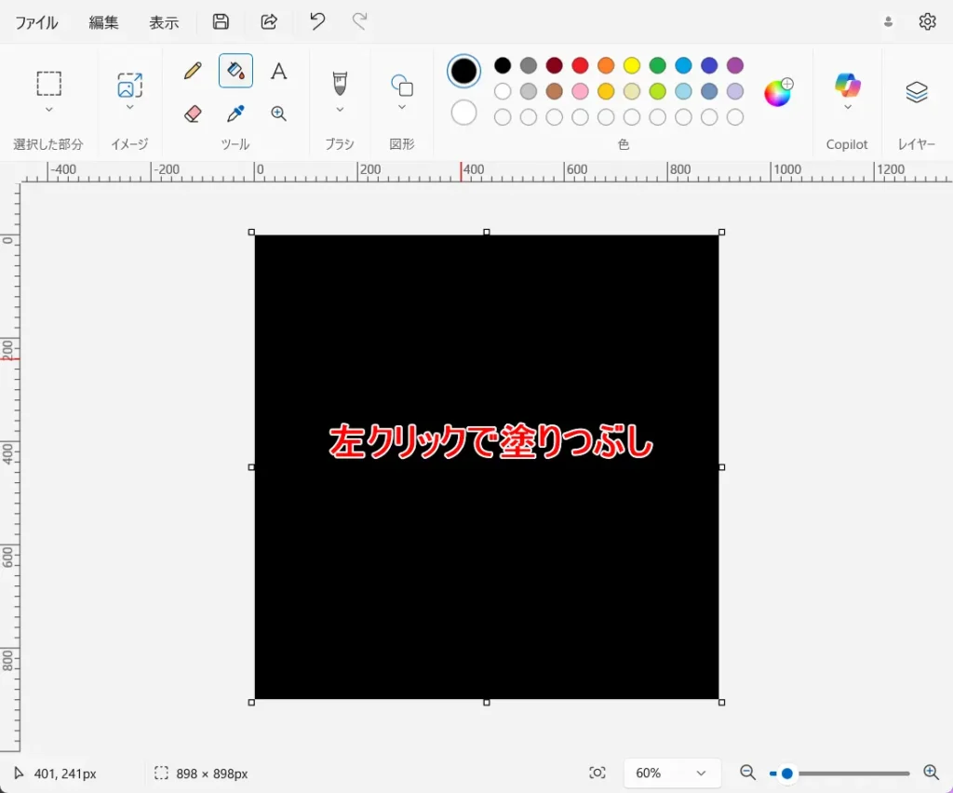Open the shapes tool icon
The width and height of the screenshot is (953, 793).
click(x=402, y=85)
